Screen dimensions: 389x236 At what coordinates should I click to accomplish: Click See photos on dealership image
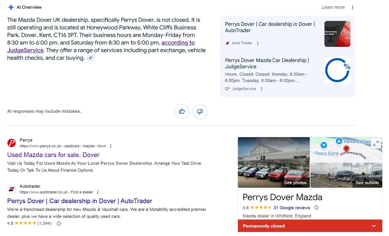(295, 183)
